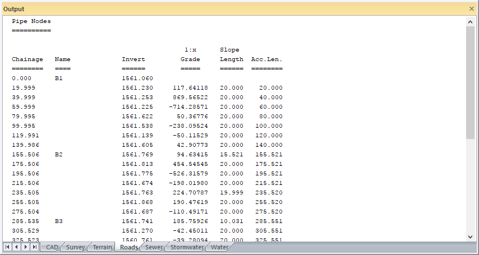Close the Output panel
Viewport: 479px width, 255px height.
click(x=471, y=9)
